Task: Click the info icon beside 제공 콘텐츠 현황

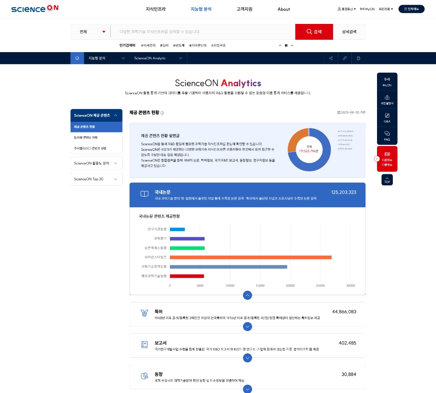Action: [x=162, y=113]
